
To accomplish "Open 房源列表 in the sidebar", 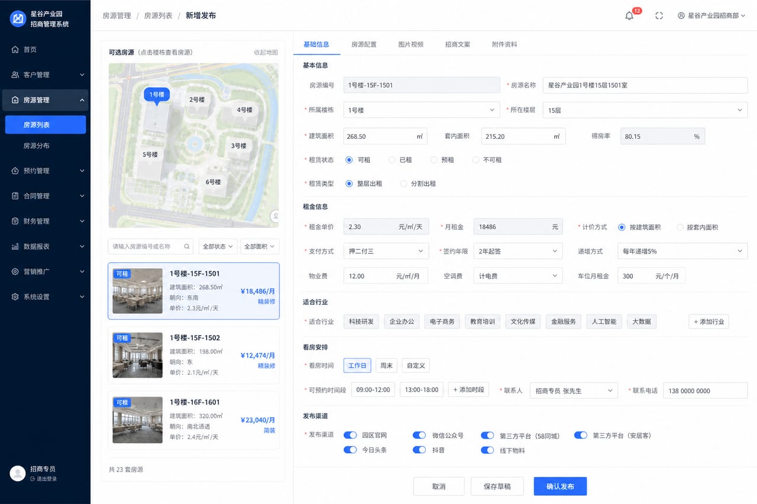I will coord(45,125).
